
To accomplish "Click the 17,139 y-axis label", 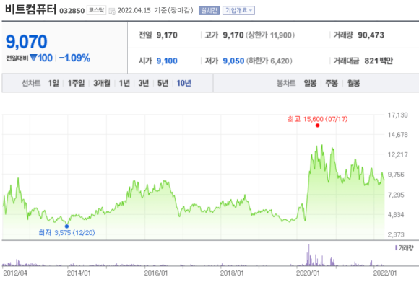I will [x=397, y=115].
